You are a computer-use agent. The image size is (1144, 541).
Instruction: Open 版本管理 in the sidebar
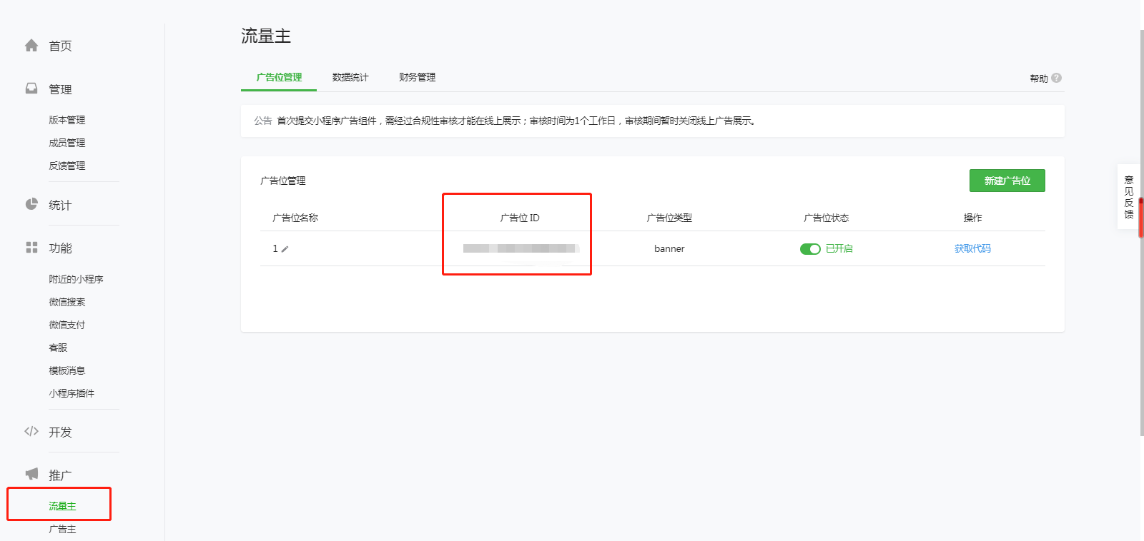66,120
